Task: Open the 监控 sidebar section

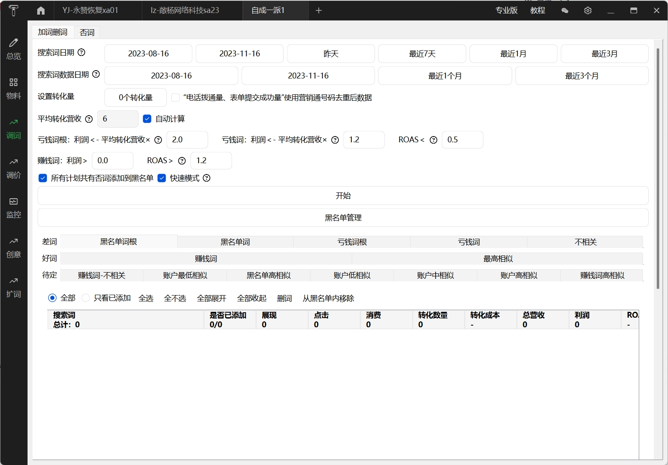Action: pyautogui.click(x=13, y=208)
